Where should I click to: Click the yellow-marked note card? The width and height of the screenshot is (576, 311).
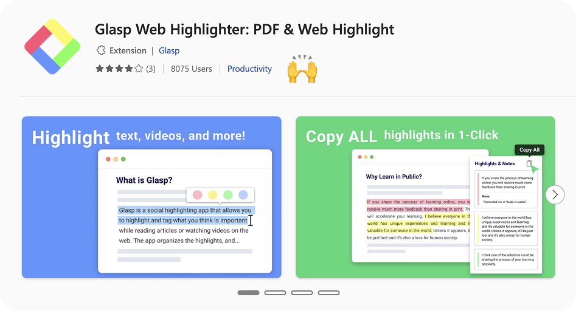point(506,228)
